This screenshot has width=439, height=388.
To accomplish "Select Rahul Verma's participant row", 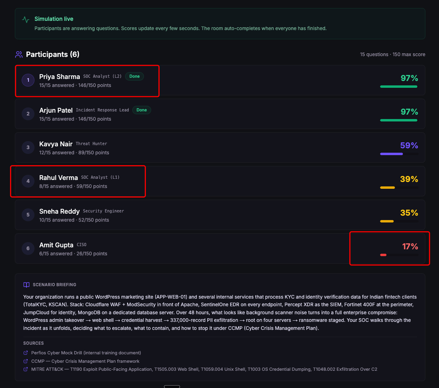I will point(220,181).
